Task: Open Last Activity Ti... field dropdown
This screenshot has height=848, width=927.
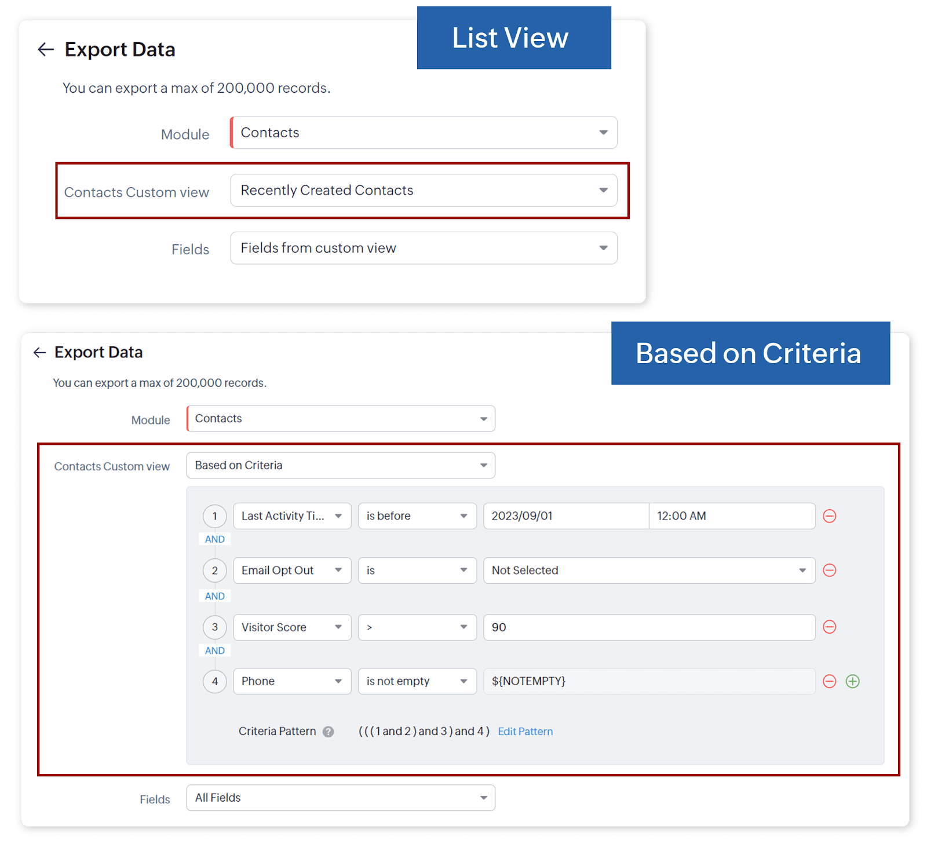Action: 292,516
